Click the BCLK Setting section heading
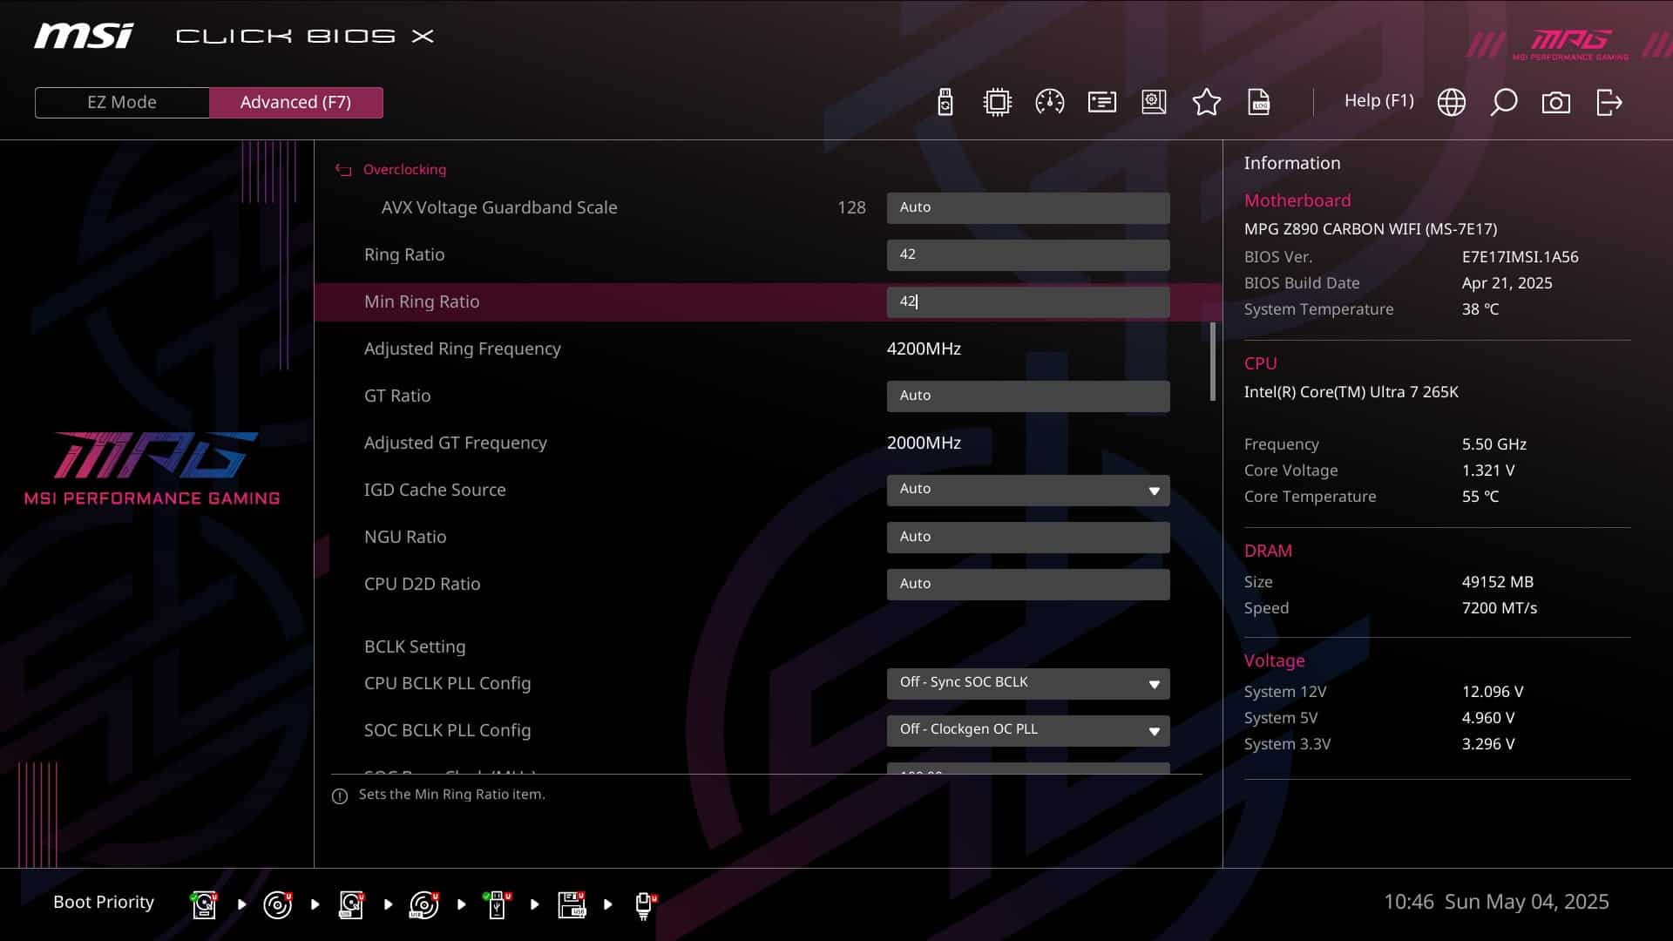 pyautogui.click(x=415, y=647)
